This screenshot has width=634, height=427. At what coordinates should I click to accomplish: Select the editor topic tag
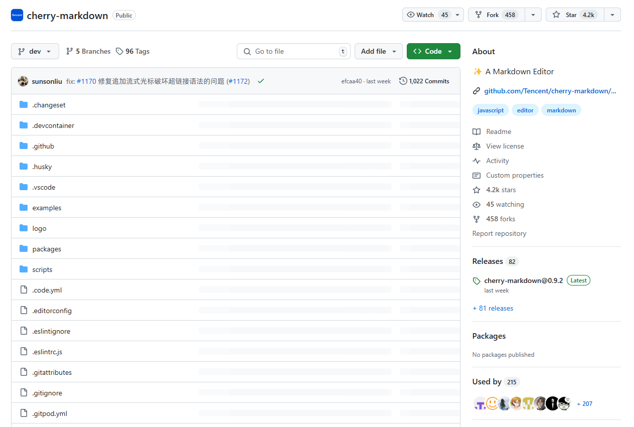pos(525,110)
